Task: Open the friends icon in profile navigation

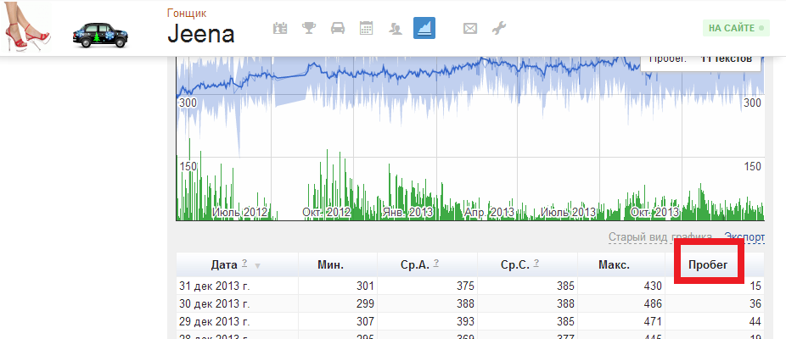Action: pos(396,28)
